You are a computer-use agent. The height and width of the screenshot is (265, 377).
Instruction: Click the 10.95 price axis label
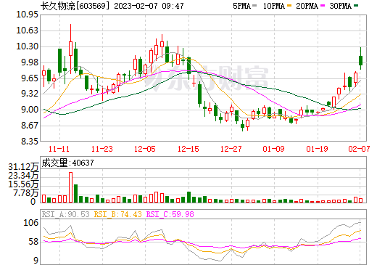click(x=27, y=15)
